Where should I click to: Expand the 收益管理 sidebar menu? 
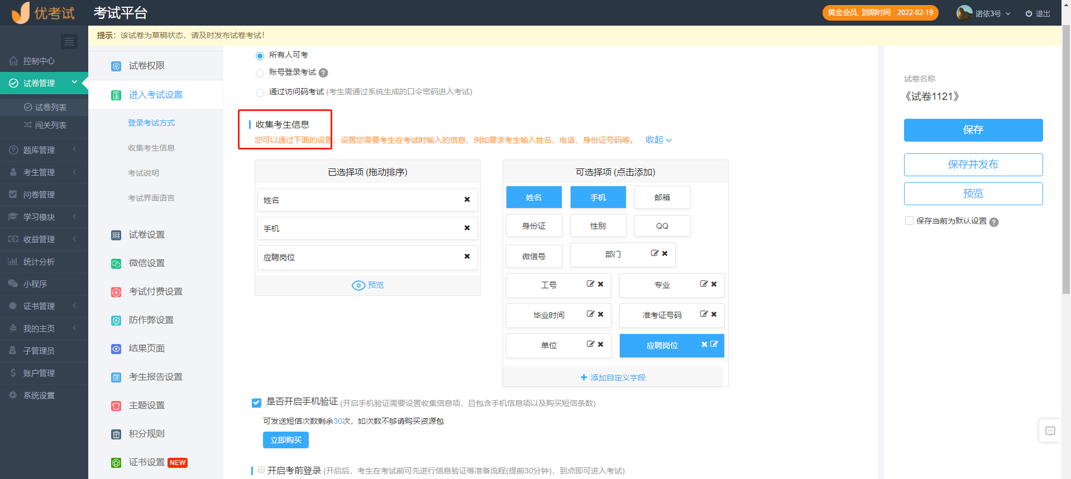[44, 239]
